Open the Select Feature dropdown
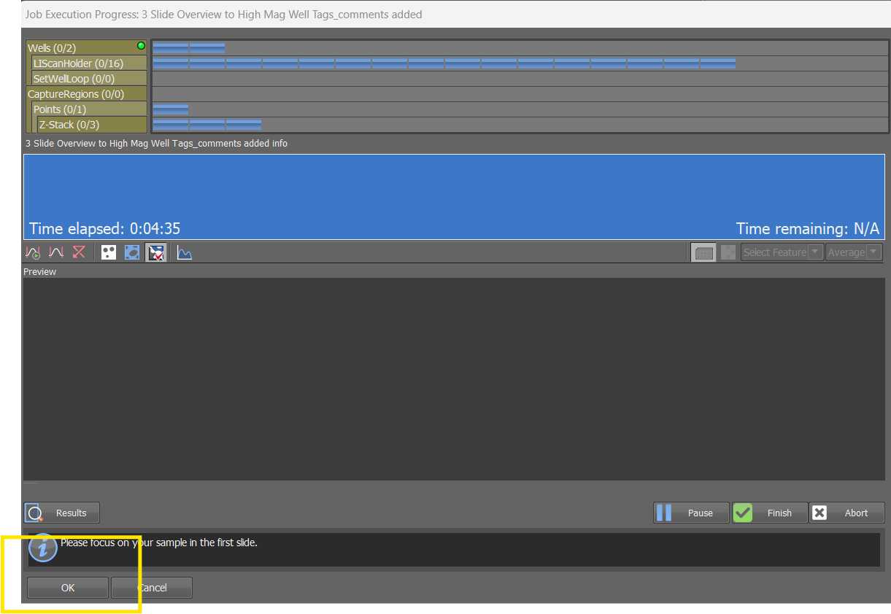The image size is (891, 614). coord(782,252)
